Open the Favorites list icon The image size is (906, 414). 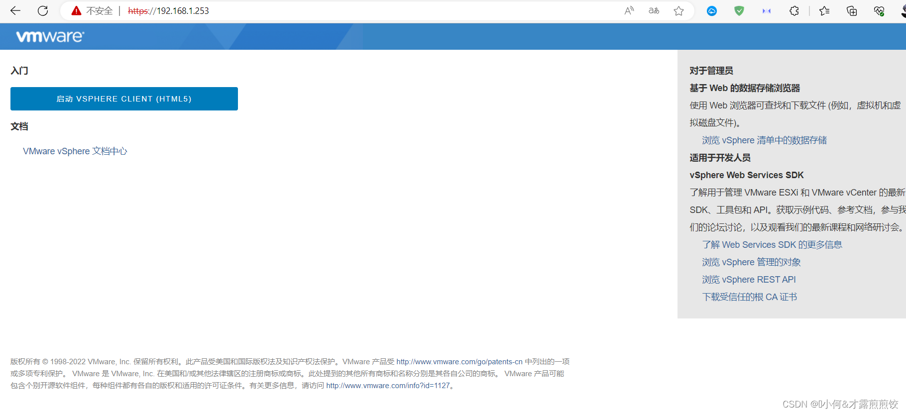tap(824, 11)
